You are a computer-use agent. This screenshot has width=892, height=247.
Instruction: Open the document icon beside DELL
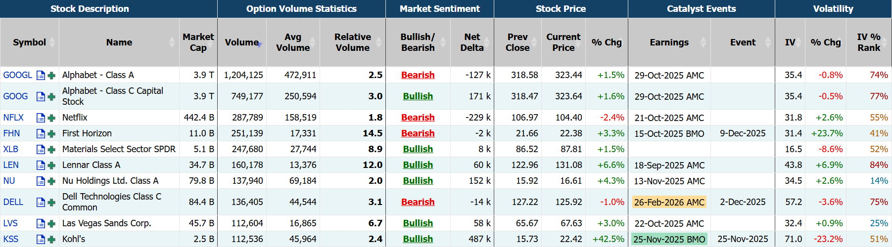tap(41, 202)
